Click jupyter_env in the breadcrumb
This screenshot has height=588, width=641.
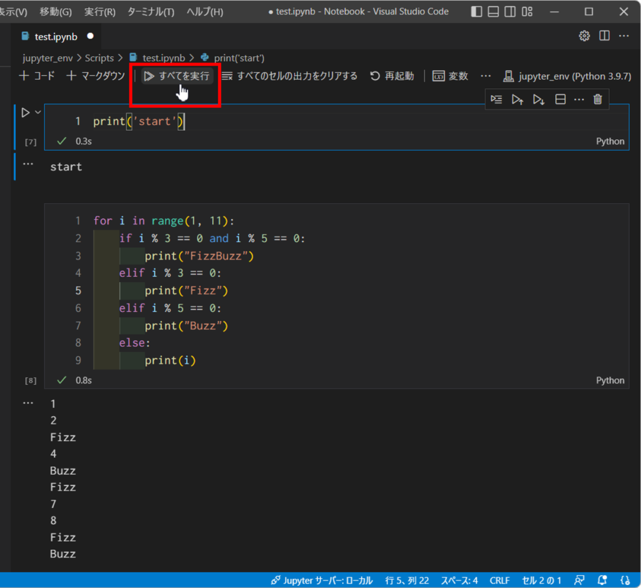click(48, 58)
